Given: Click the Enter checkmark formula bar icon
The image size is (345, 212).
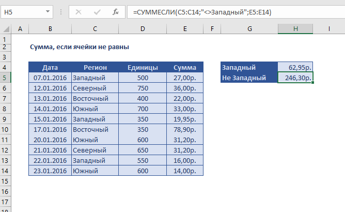Looking at the screenshot, I should point(97,12).
